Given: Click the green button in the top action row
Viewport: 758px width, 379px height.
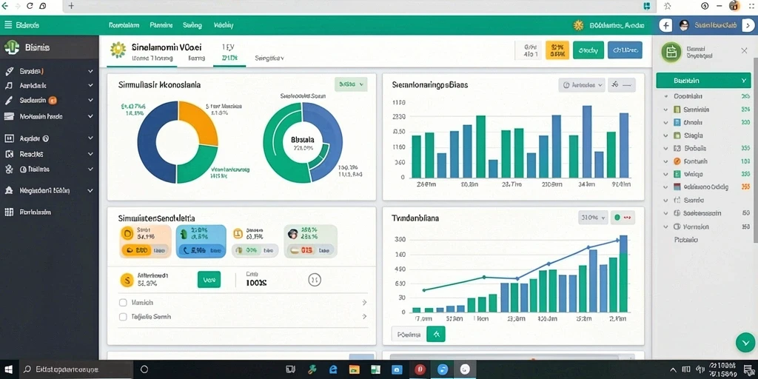Looking at the screenshot, I should [x=588, y=50].
